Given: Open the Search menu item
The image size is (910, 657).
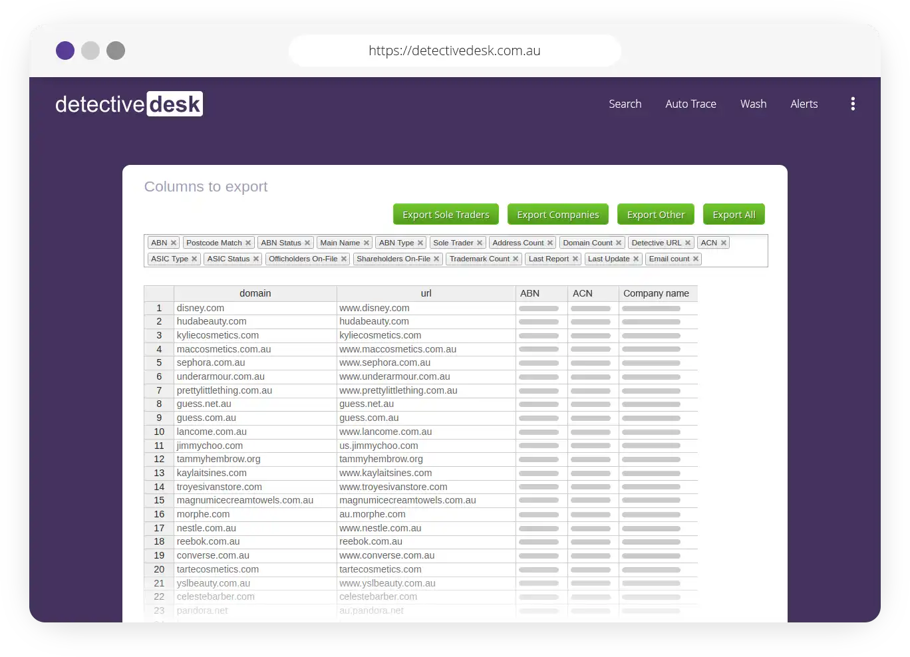Looking at the screenshot, I should pos(625,104).
